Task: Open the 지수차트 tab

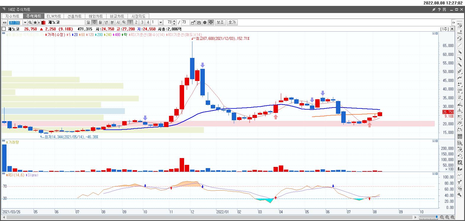Action: tap(12, 16)
